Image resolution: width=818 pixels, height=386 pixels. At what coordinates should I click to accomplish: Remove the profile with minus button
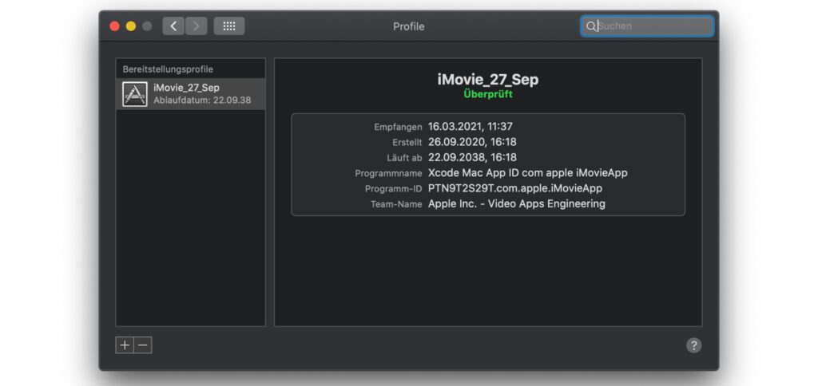pyautogui.click(x=143, y=345)
